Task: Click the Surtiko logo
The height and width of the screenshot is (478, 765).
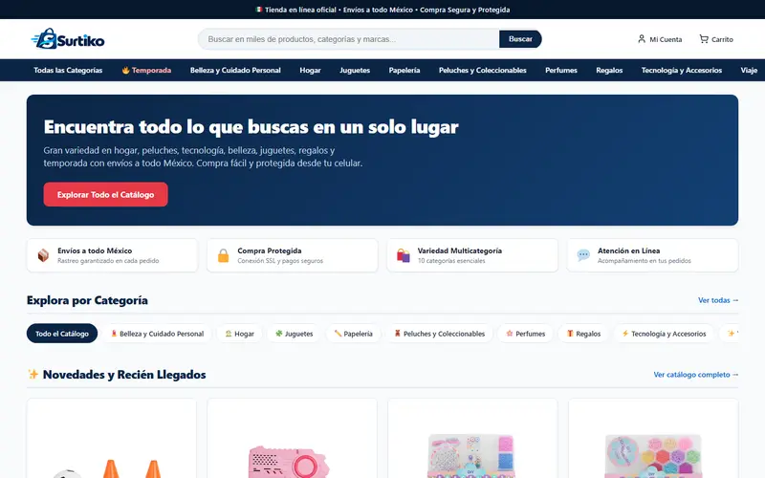Action: [68, 39]
